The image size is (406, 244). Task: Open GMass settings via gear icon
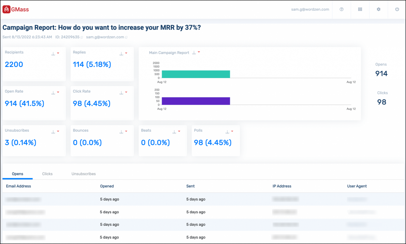point(379,9)
